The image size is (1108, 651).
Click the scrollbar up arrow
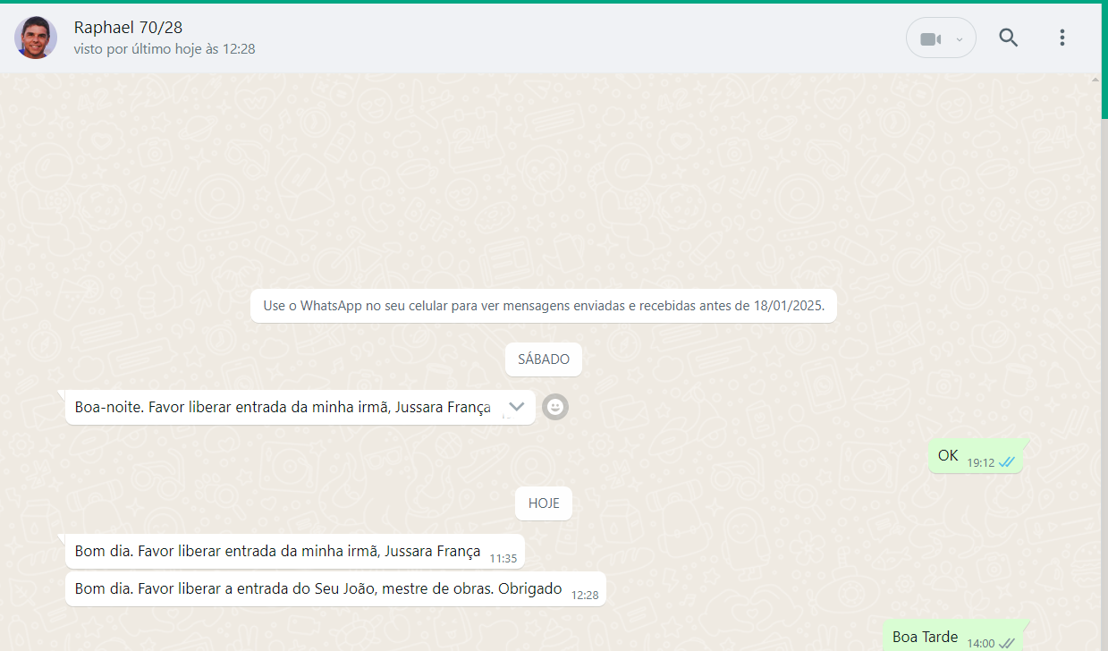tap(1095, 80)
